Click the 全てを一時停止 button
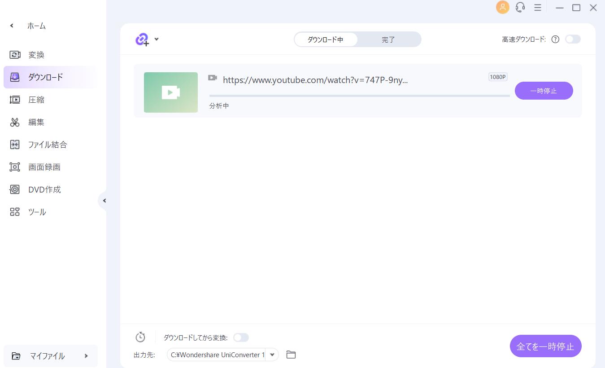 coord(545,346)
